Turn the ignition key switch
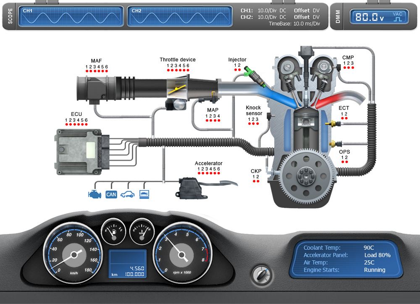Screen dimensions: 420x304 259,275
